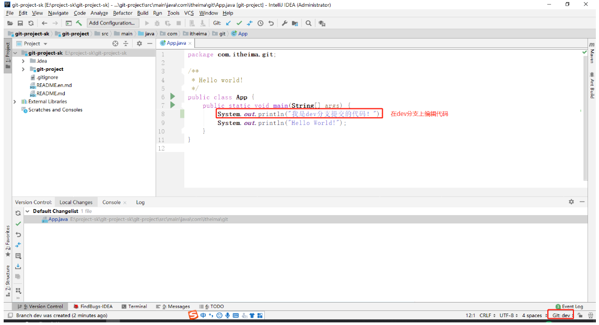Image resolution: width=599 pixels, height=325 pixels.
Task: Open the 4 spaces indent dropdown
Action: pyautogui.click(x=534, y=316)
